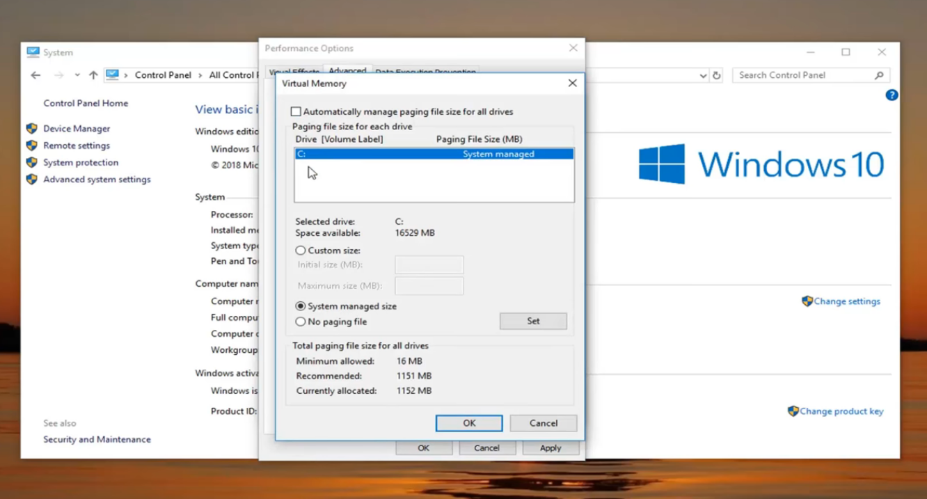The image size is (927, 499).
Task: Expand the recent pages chevron beside navigation arrows
Action: click(x=77, y=74)
